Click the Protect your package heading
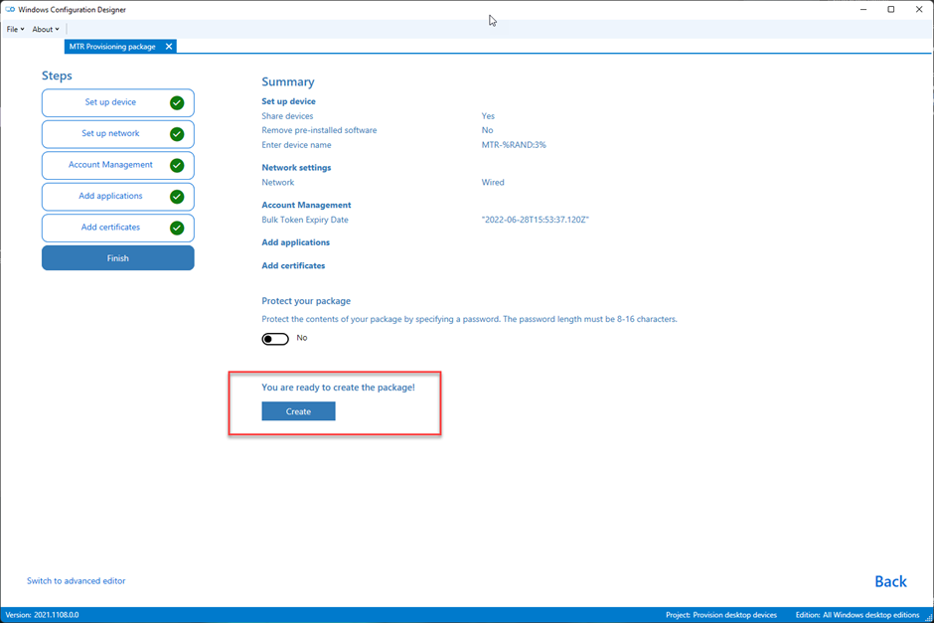This screenshot has width=934, height=623. pyautogui.click(x=306, y=301)
